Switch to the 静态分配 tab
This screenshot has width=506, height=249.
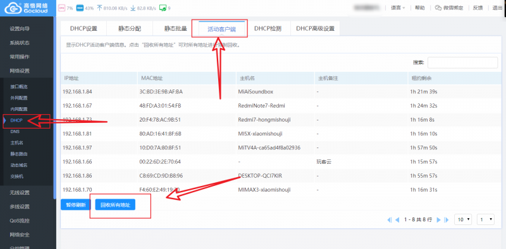(130, 28)
